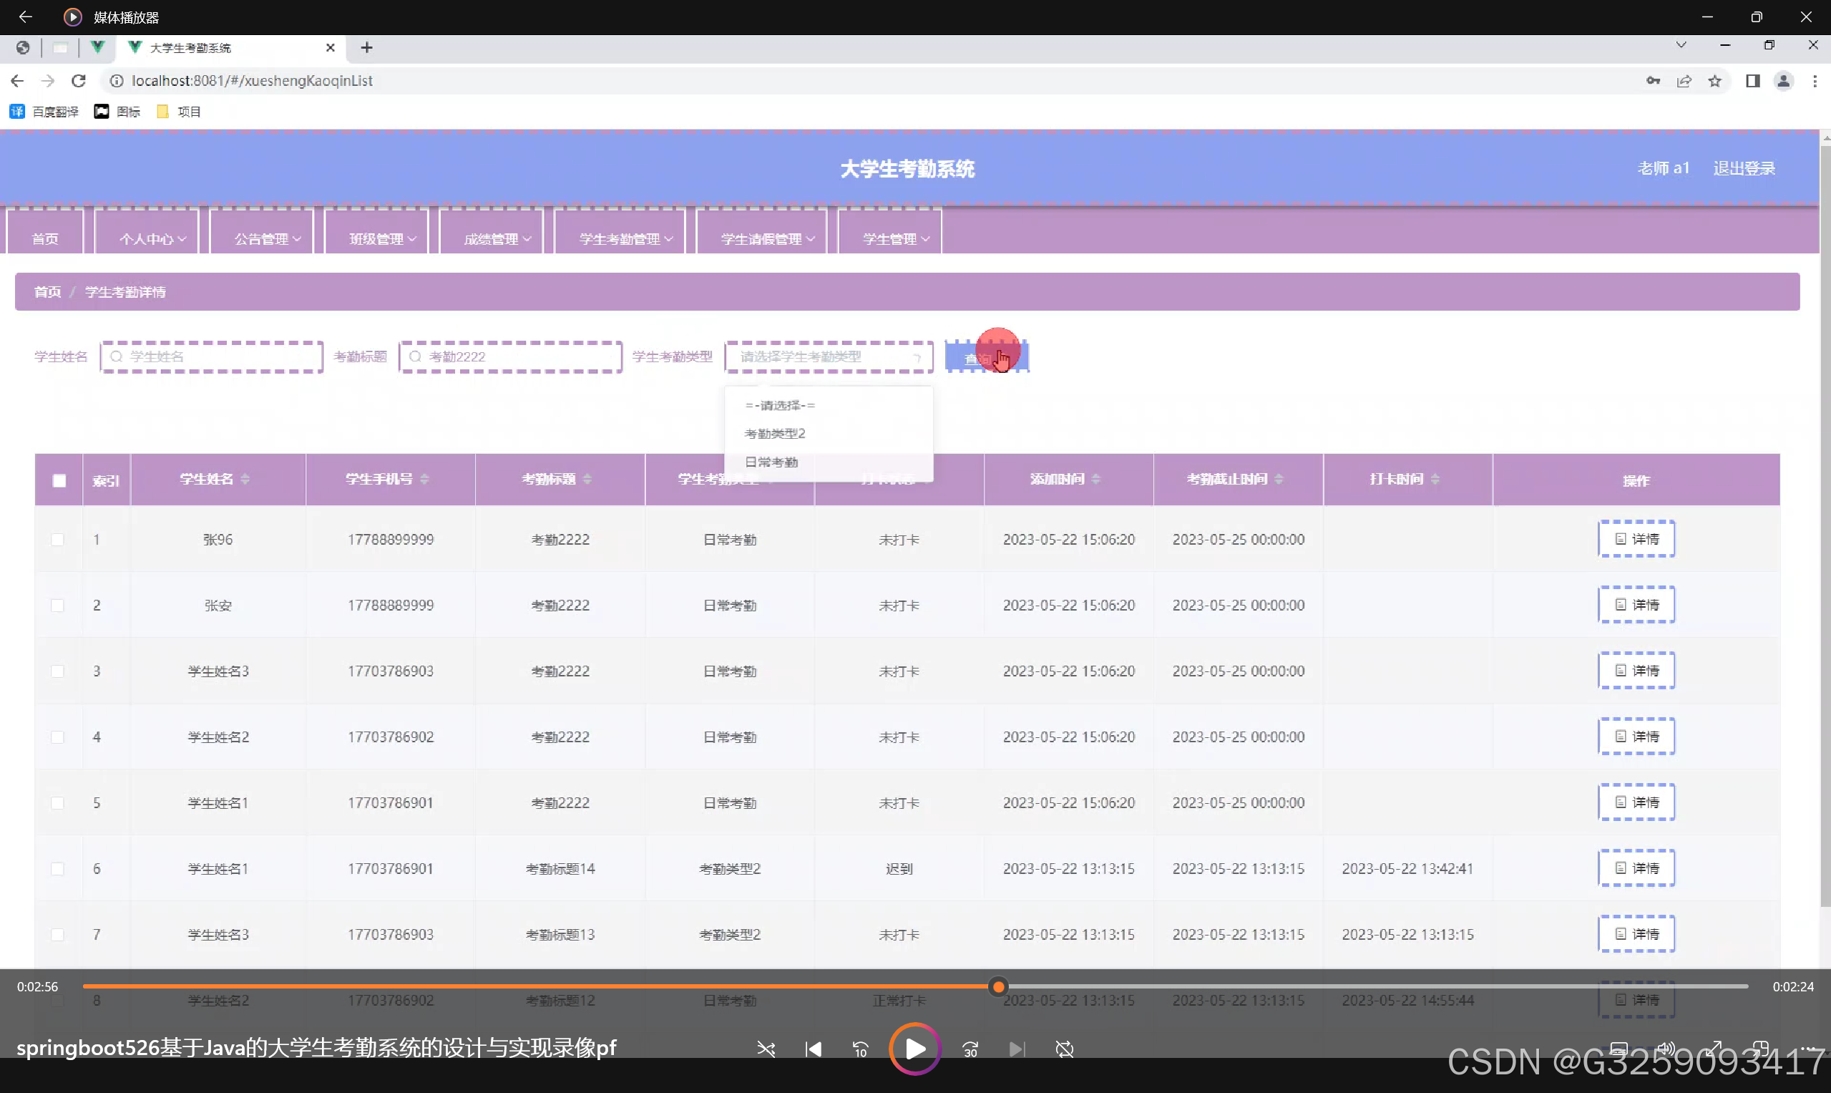Click skip forward 30 seconds icon
The width and height of the screenshot is (1831, 1093).
(x=970, y=1049)
